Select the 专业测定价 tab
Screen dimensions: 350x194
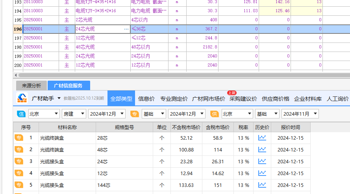coord(174,98)
